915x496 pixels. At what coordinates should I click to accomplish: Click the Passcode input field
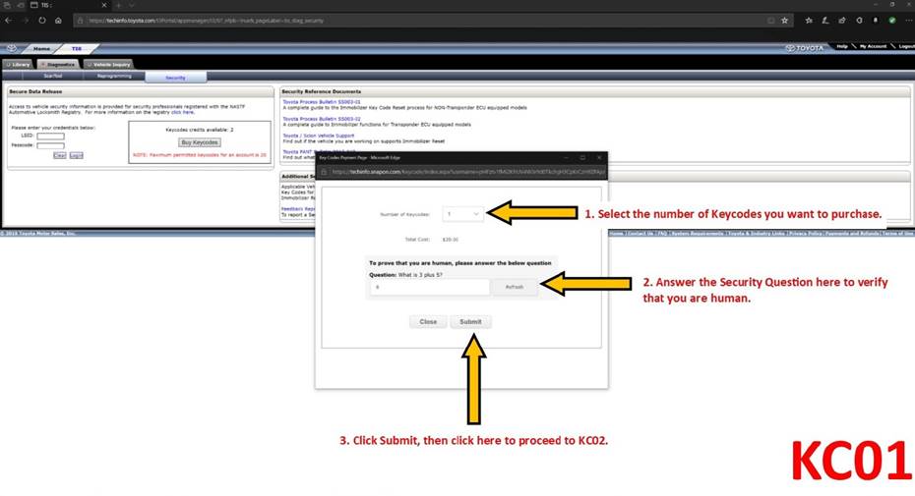(x=51, y=145)
